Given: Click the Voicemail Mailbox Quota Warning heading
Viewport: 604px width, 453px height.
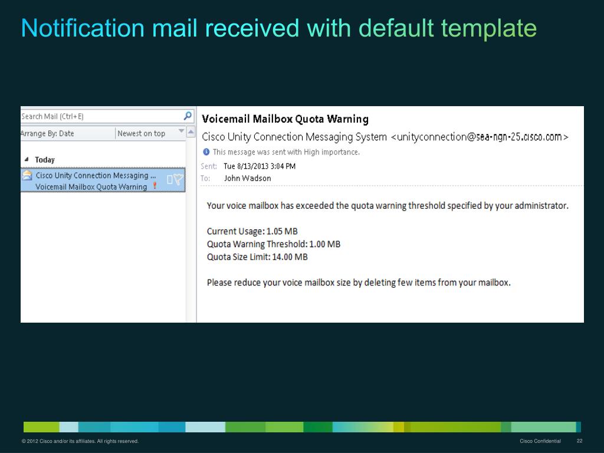Looking at the screenshot, I should (285, 119).
